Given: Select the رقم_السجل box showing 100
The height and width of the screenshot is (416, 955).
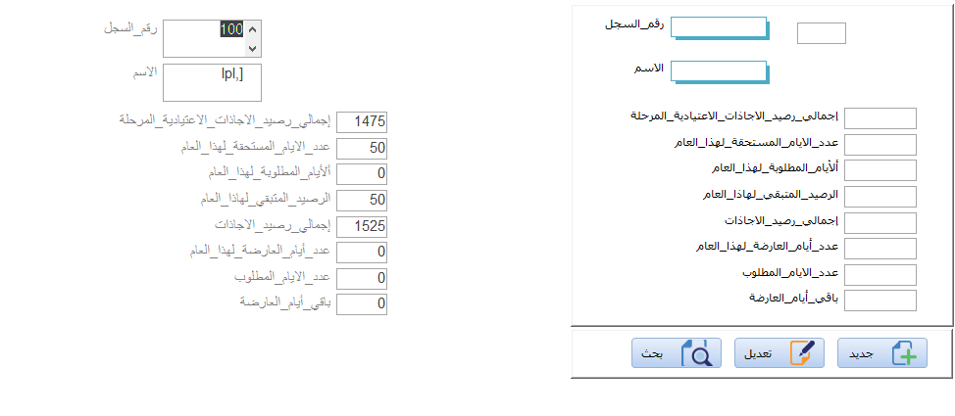Looking at the screenshot, I should (212, 38).
